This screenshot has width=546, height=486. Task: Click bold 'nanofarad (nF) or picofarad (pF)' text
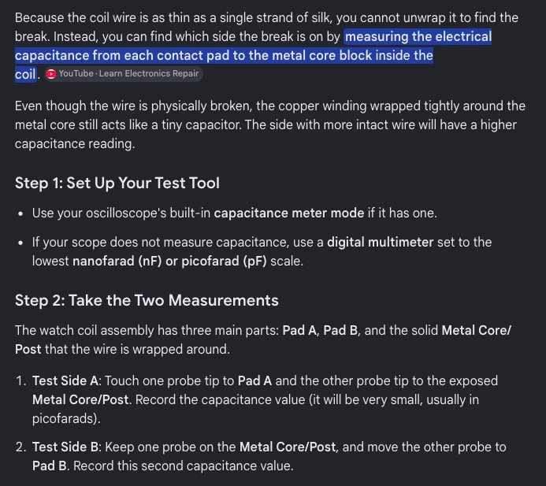tap(169, 261)
